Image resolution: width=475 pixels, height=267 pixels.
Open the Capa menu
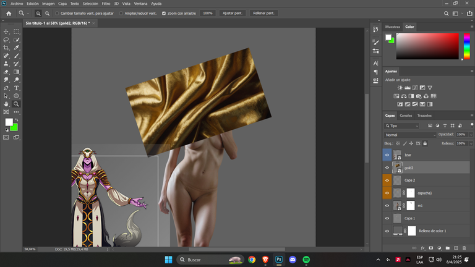click(x=62, y=4)
